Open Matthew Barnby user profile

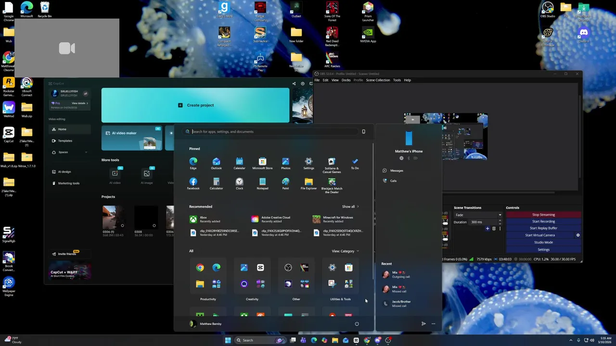206,324
